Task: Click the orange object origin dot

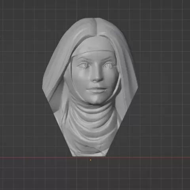Action: (x=91, y=160)
